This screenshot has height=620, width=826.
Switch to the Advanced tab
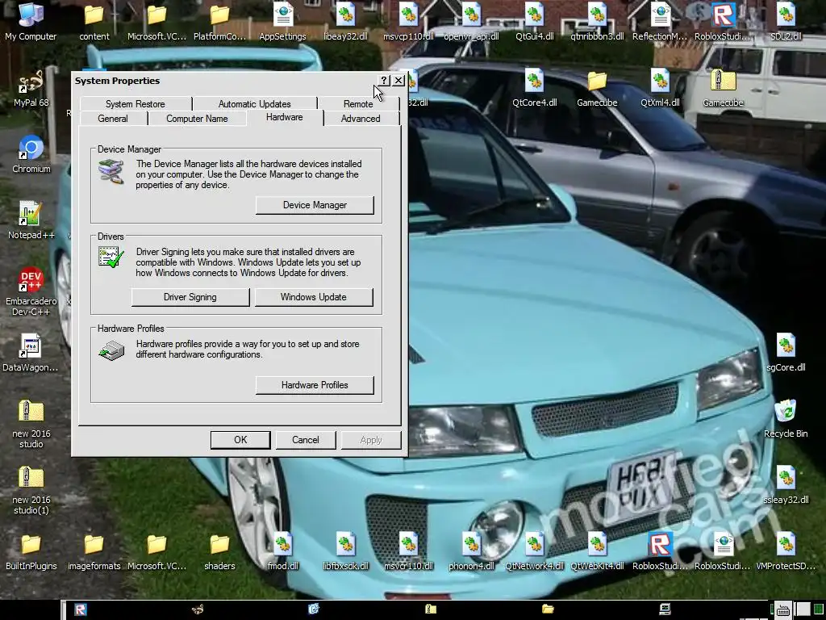tap(361, 119)
